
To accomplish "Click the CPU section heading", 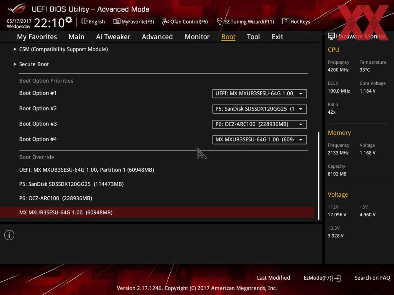I will pos(333,50).
